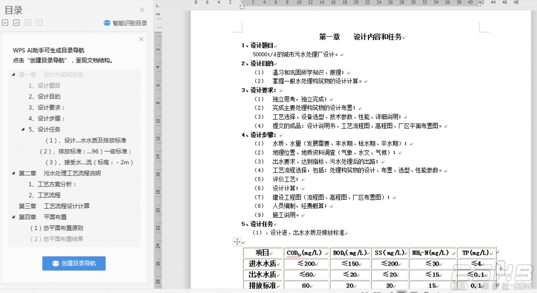Click table row label 进水水质
Image resolution: width=537 pixels, height=293 pixels.
pyautogui.click(x=263, y=264)
